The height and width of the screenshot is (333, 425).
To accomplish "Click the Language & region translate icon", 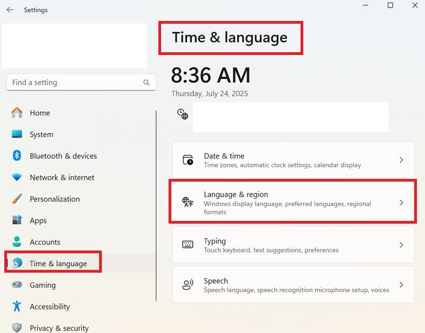I will coord(187,202).
